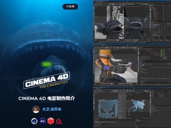Open instructor 大卫·苏乔诺 profile link

click(52, 109)
